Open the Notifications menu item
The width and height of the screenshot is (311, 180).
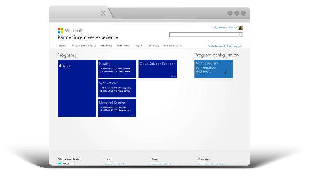[123, 46]
